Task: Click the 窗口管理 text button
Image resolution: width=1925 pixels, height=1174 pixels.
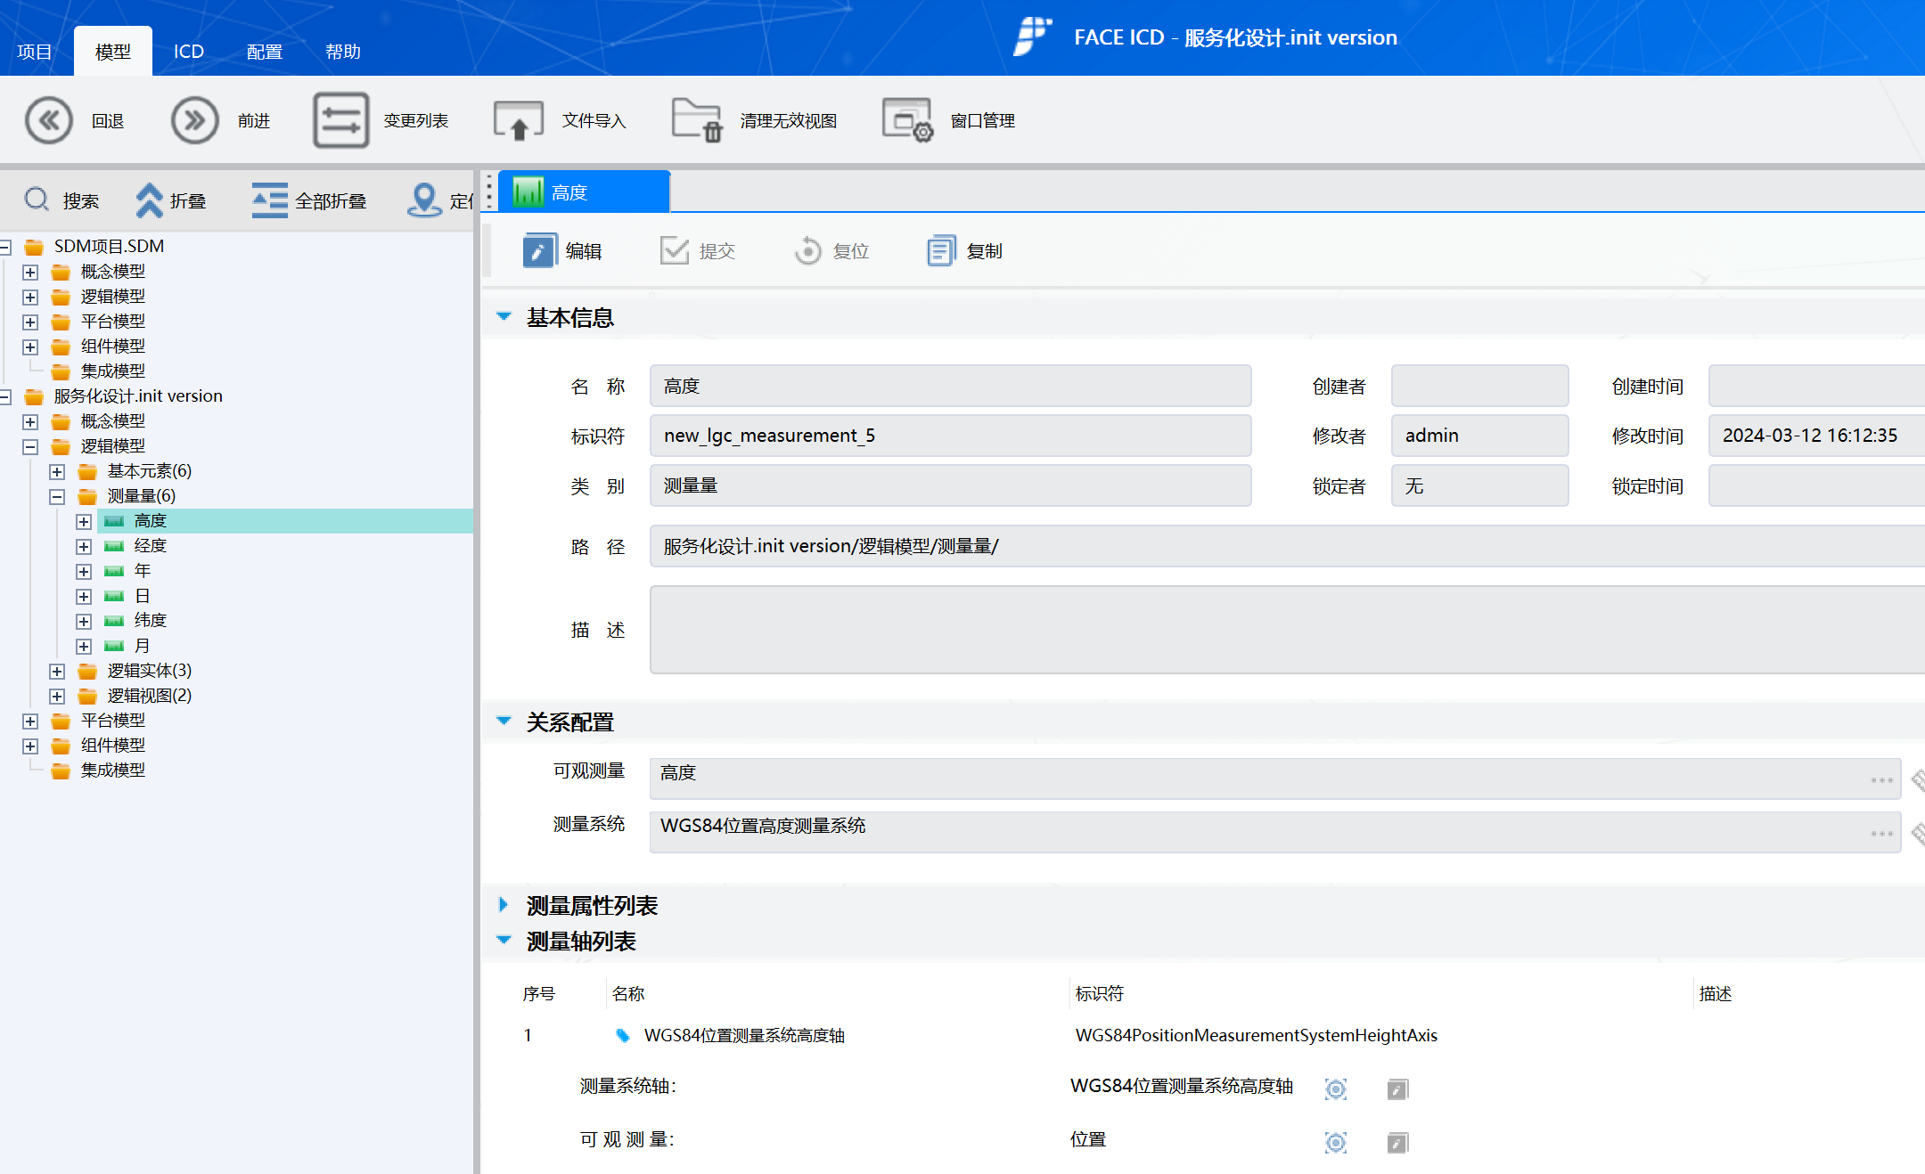Action: 983,120
